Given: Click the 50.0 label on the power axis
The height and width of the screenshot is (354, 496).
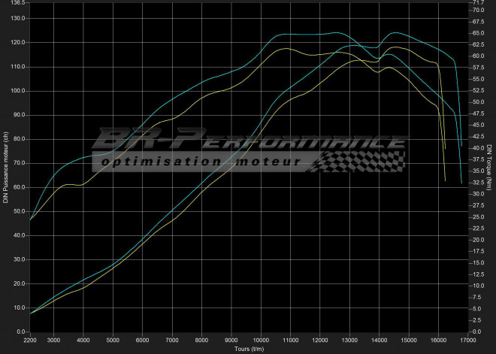Looking at the screenshot, I should coord(18,211).
